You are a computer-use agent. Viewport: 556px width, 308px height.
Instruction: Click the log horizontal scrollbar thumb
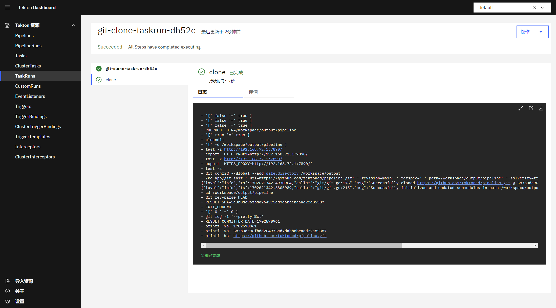(304, 245)
